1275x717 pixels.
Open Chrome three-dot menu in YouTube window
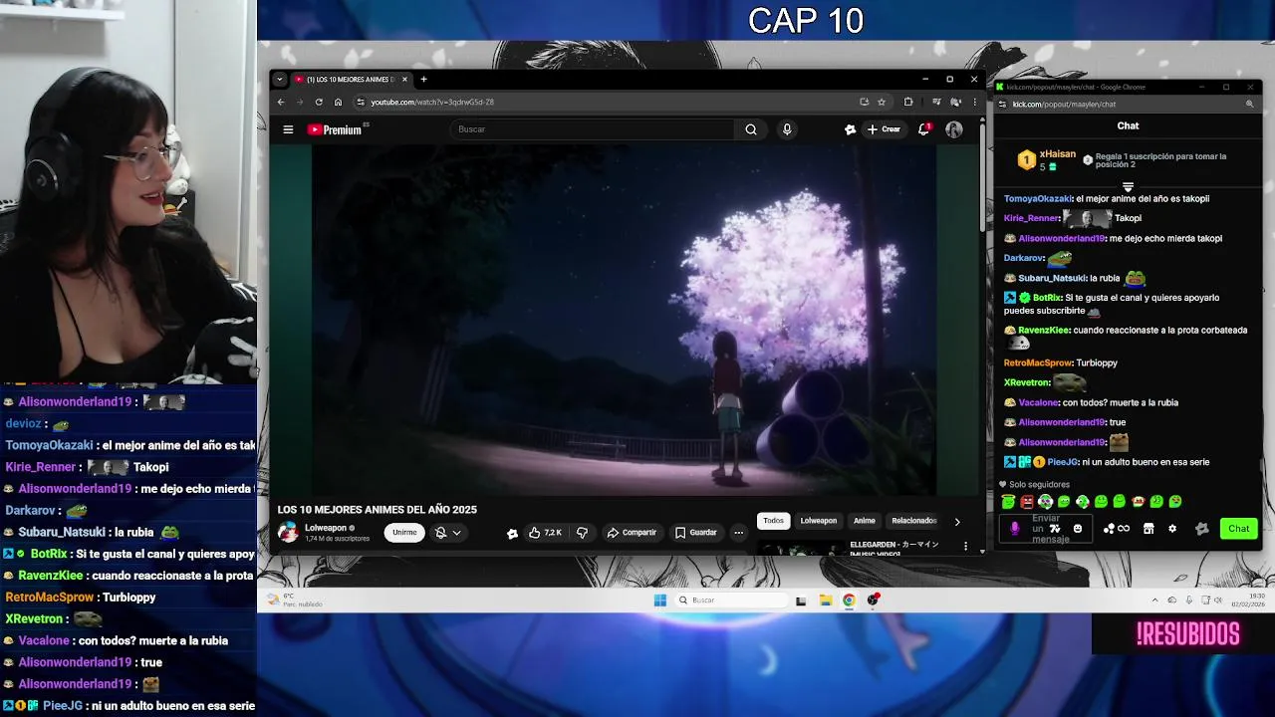(x=974, y=102)
